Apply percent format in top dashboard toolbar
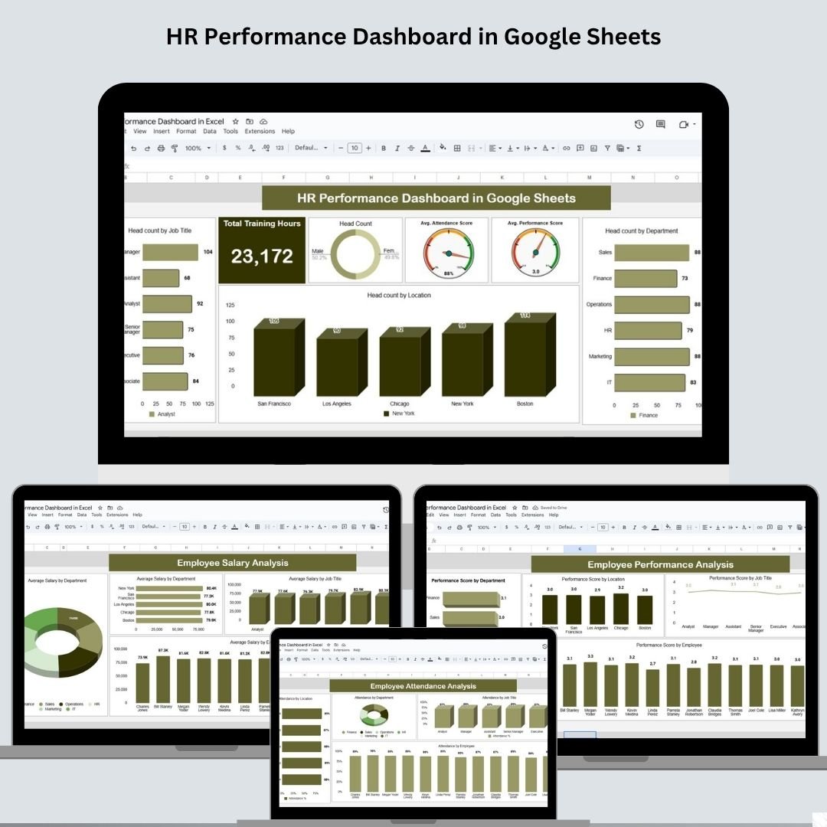Image resolution: width=827 pixels, height=827 pixels. [238, 148]
